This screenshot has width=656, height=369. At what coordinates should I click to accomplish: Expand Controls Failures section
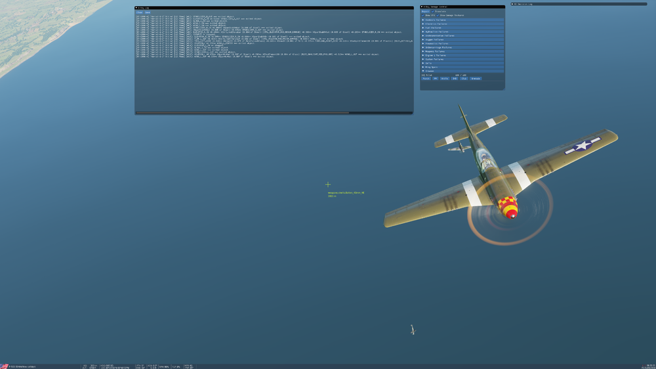462,20
